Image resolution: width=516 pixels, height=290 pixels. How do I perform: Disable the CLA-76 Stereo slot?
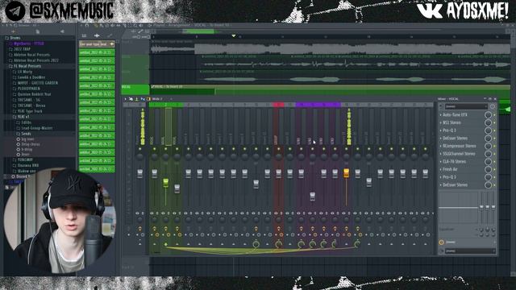[494, 162]
